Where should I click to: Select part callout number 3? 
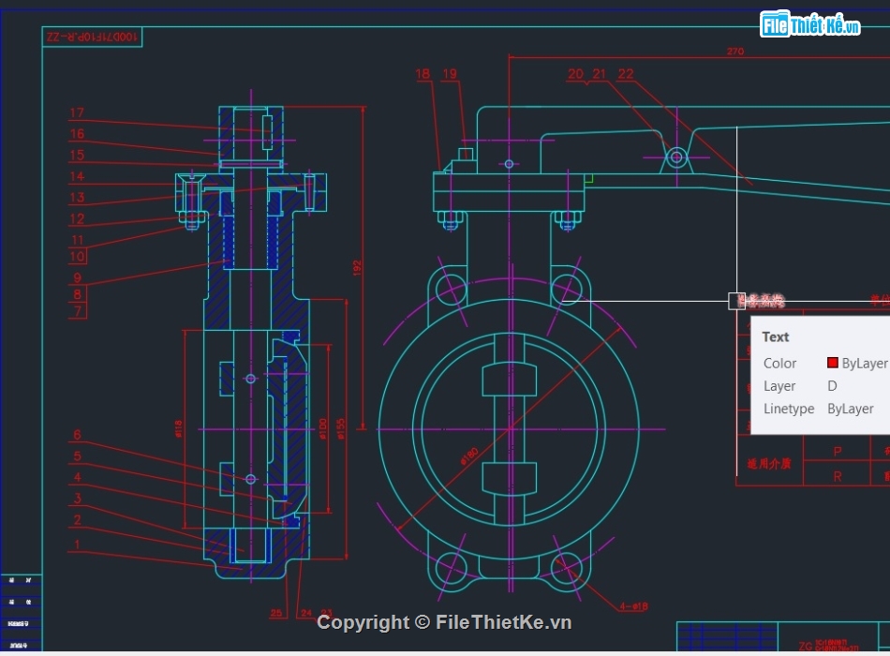(77, 499)
